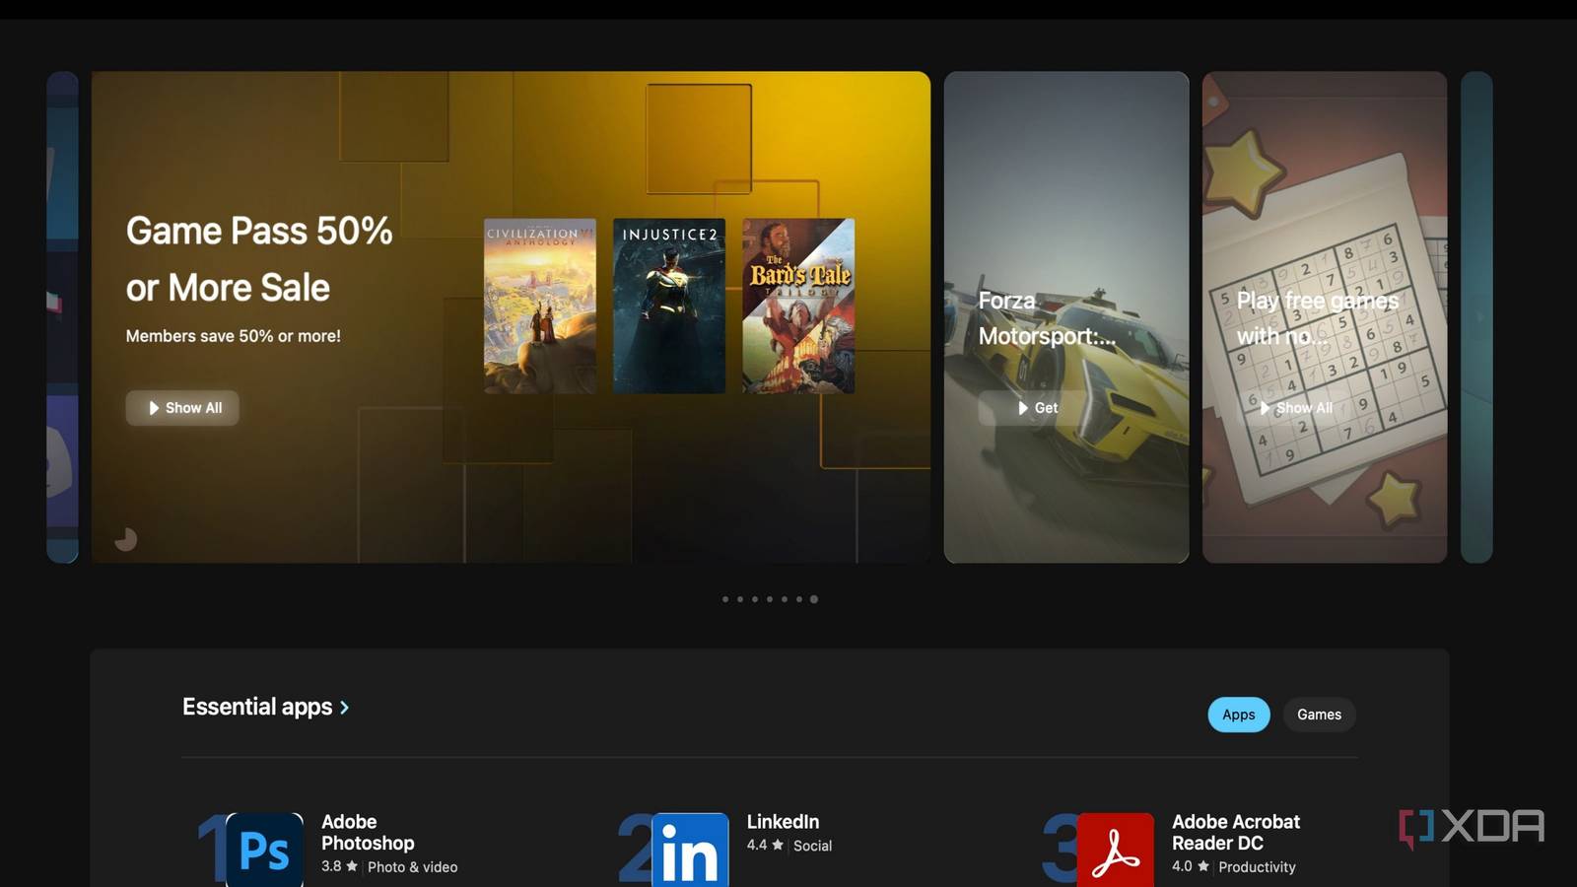Image resolution: width=1577 pixels, height=887 pixels.
Task: Click the 4.0 star Acrobat rating
Action: click(x=1190, y=866)
